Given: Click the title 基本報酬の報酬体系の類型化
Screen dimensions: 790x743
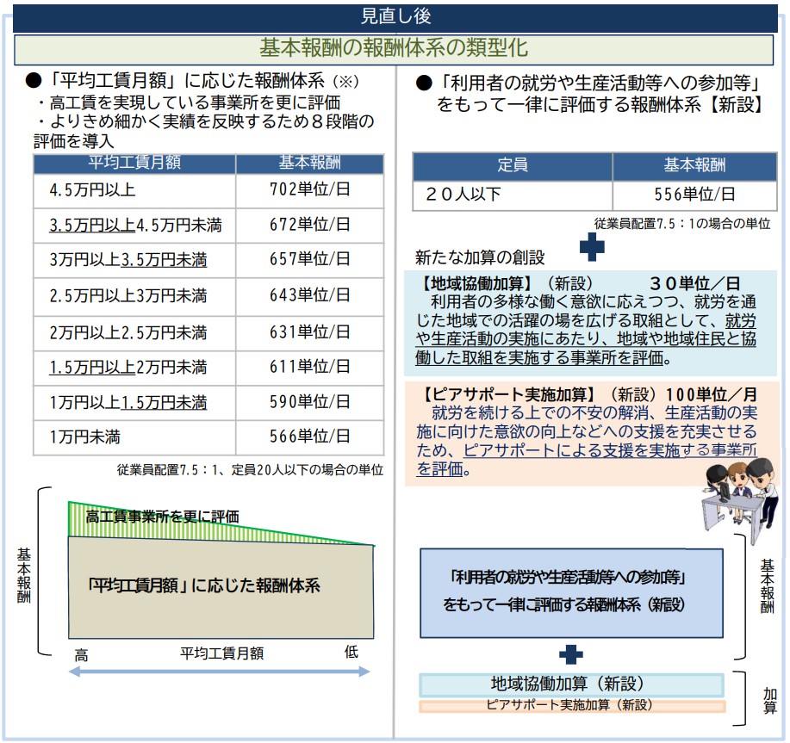Looking at the screenshot, I should click(x=394, y=49).
